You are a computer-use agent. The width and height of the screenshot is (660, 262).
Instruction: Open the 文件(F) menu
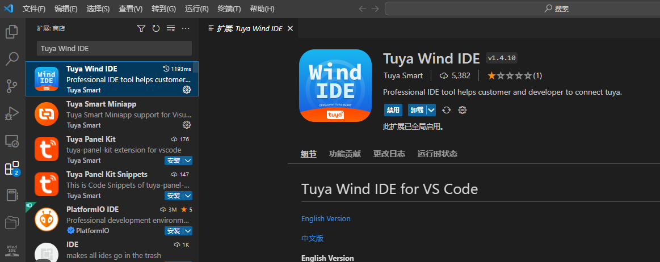(x=34, y=9)
